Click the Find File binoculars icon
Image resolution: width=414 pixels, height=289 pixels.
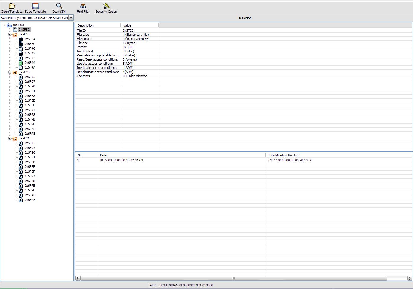(83, 6)
